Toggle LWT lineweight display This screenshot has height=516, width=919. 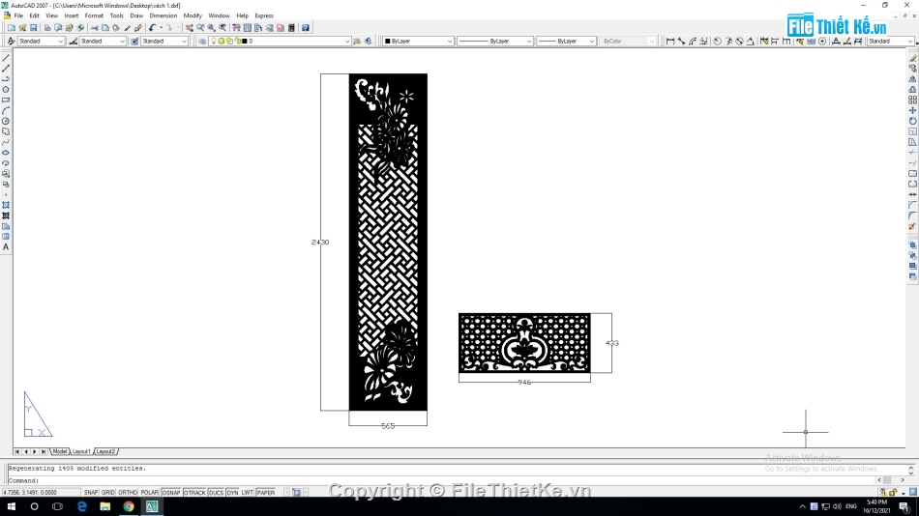click(248, 493)
